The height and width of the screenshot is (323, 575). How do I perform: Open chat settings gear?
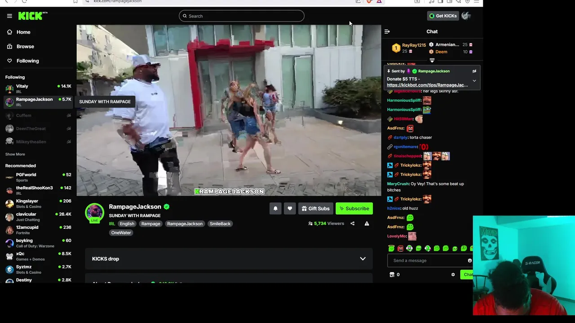[x=453, y=275]
